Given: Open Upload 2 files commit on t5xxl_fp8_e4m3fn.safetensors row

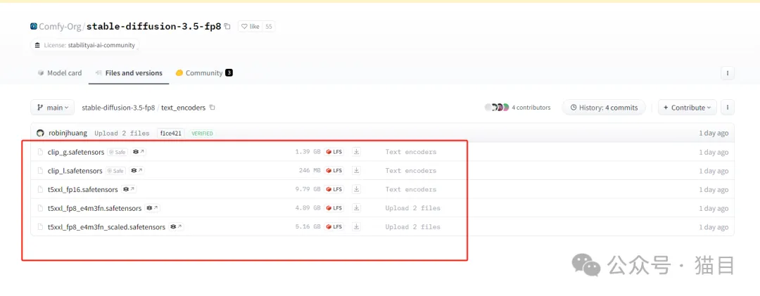Looking at the screenshot, I should pyautogui.click(x=412, y=208).
